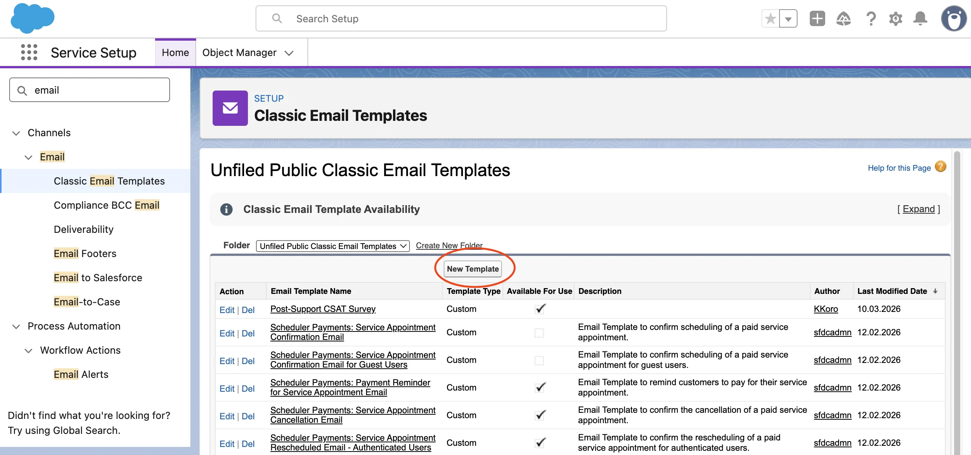Open the Setup gear icon

pyautogui.click(x=896, y=18)
